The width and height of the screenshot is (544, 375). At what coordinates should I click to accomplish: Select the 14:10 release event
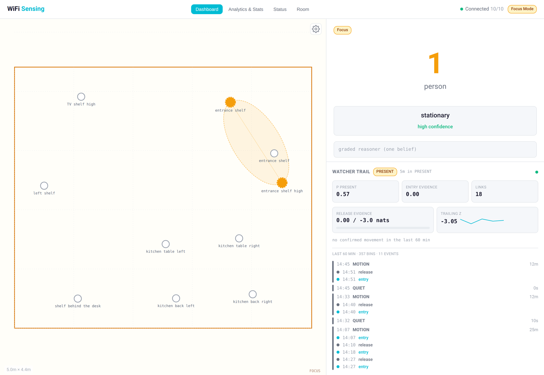[355, 345]
